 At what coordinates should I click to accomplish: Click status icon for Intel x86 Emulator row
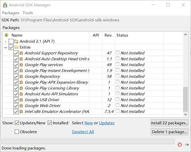coord(118,111)
